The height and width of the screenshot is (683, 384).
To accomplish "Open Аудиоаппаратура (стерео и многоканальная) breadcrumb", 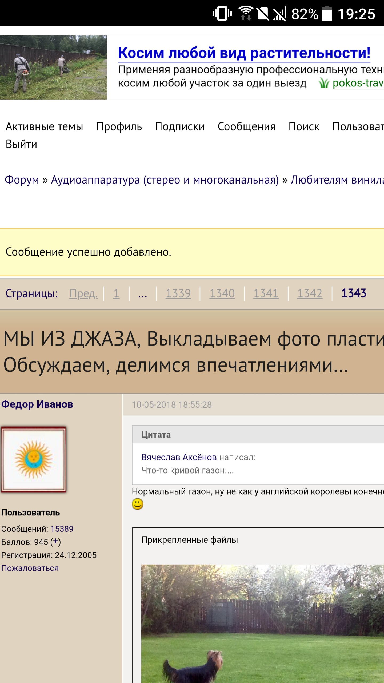I will (x=165, y=180).
